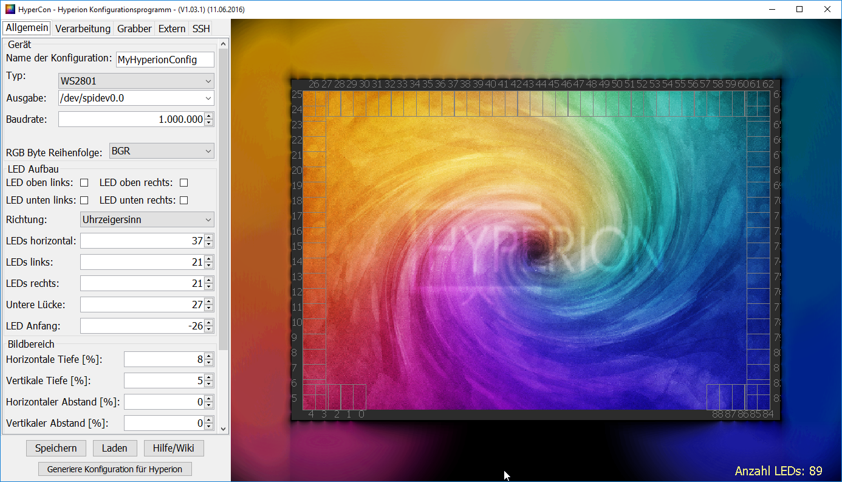This screenshot has height=482, width=842.
Task: Click the Name der Konfiguration text field
Action: 165,59
